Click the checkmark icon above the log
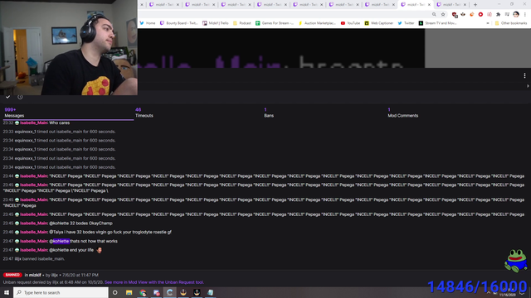The image size is (531, 298). 7,97
